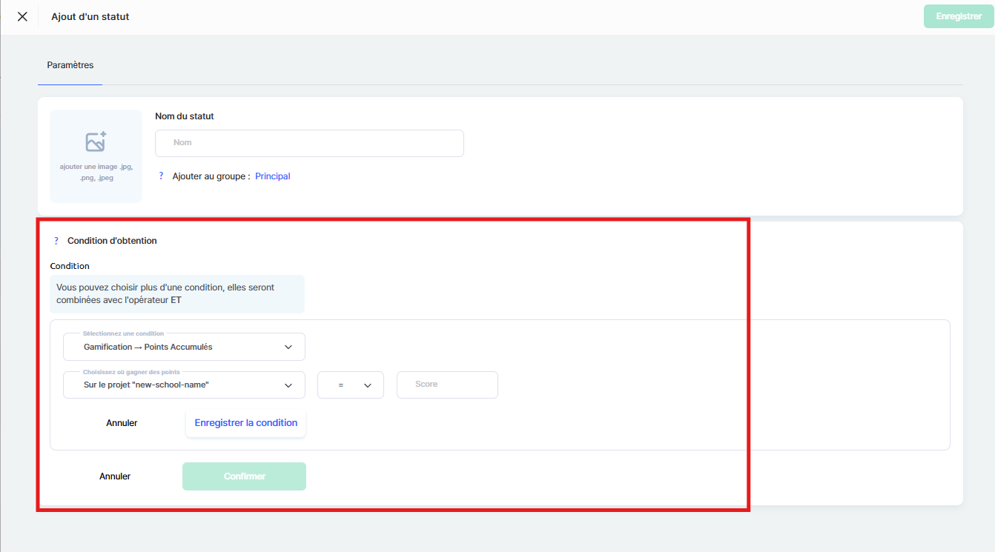Focus the Nom du statut input field
Image resolution: width=995 pixels, height=552 pixels.
[309, 143]
